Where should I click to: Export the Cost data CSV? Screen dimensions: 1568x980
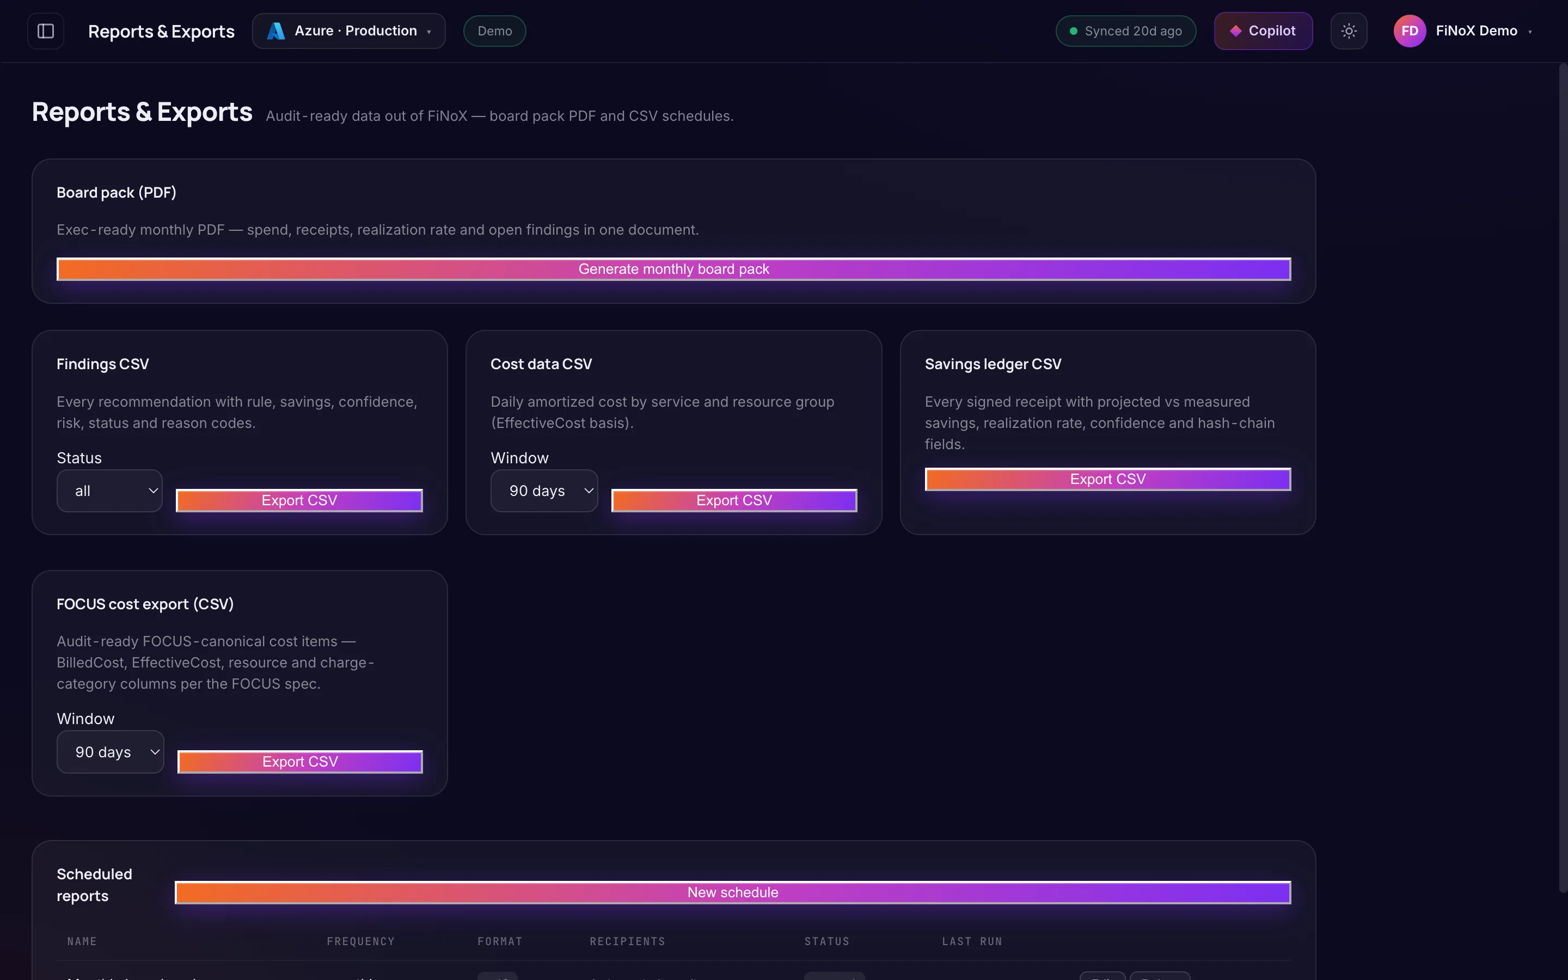pyautogui.click(x=734, y=500)
